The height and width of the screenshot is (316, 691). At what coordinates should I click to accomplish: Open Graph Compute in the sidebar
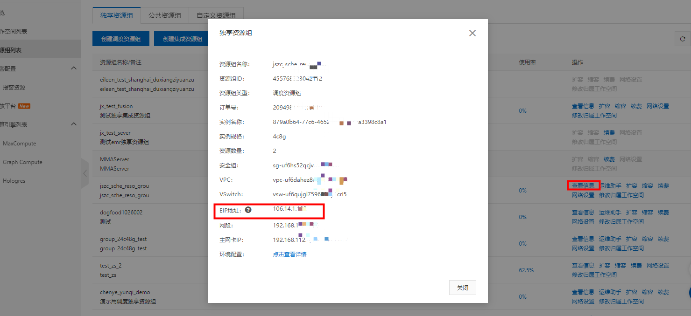[x=22, y=162]
